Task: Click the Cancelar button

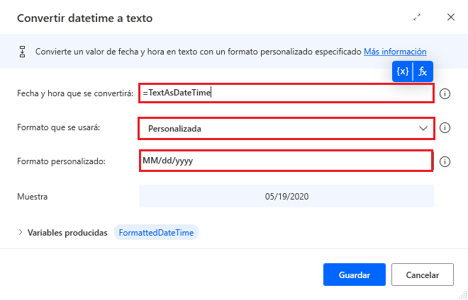Action: click(x=423, y=275)
